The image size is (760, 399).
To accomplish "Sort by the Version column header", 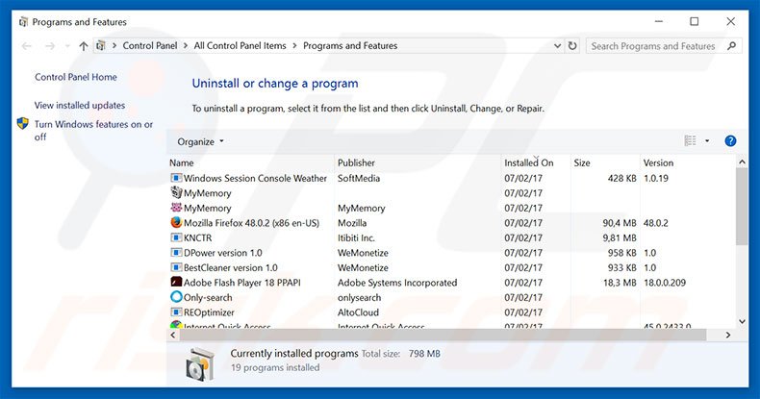I will 658,162.
